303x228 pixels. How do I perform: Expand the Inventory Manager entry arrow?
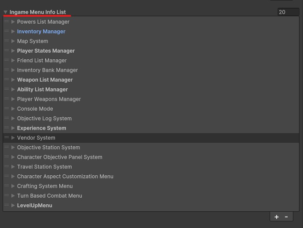(13, 31)
